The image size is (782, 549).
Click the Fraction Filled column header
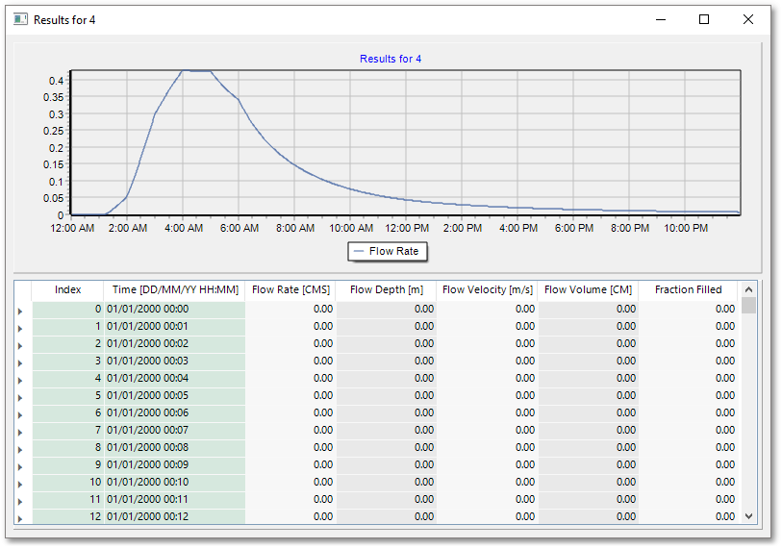[689, 289]
